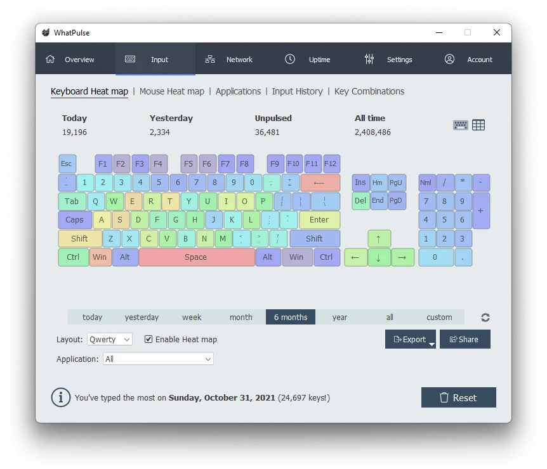Click the Share button
Image resolution: width=547 pixels, height=469 pixels.
pyautogui.click(x=465, y=339)
